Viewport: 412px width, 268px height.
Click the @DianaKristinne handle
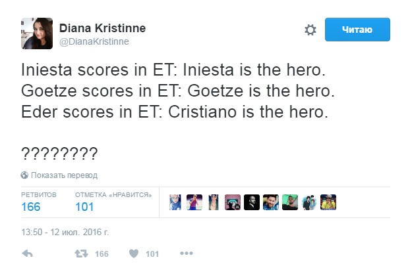click(x=94, y=41)
